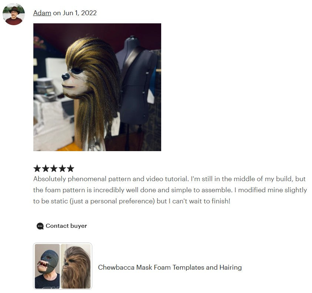Click the second rating star
Viewport: 312px width, 293px height.
(x=45, y=168)
